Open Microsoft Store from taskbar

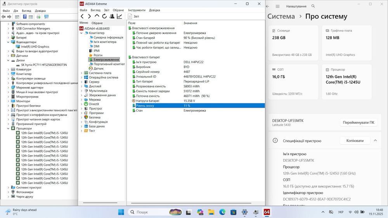(x=233, y=212)
